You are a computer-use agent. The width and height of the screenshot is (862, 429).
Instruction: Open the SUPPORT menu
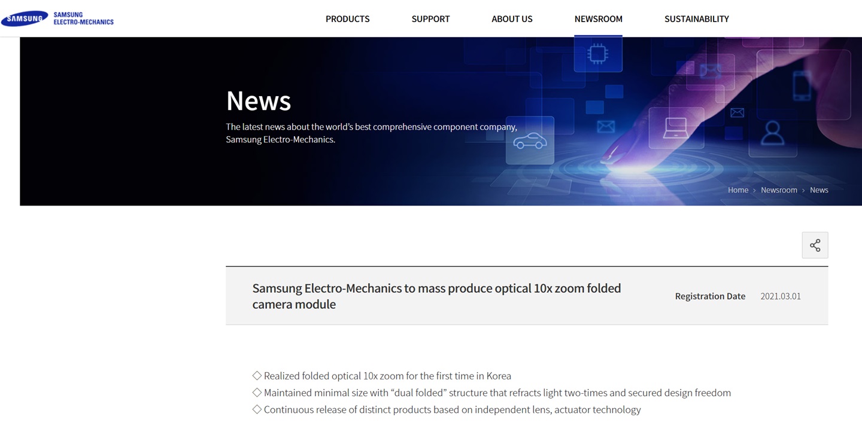430,19
